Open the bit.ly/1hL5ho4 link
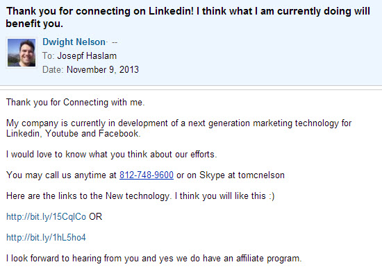Screen dimensions: 382x269 [46, 237]
